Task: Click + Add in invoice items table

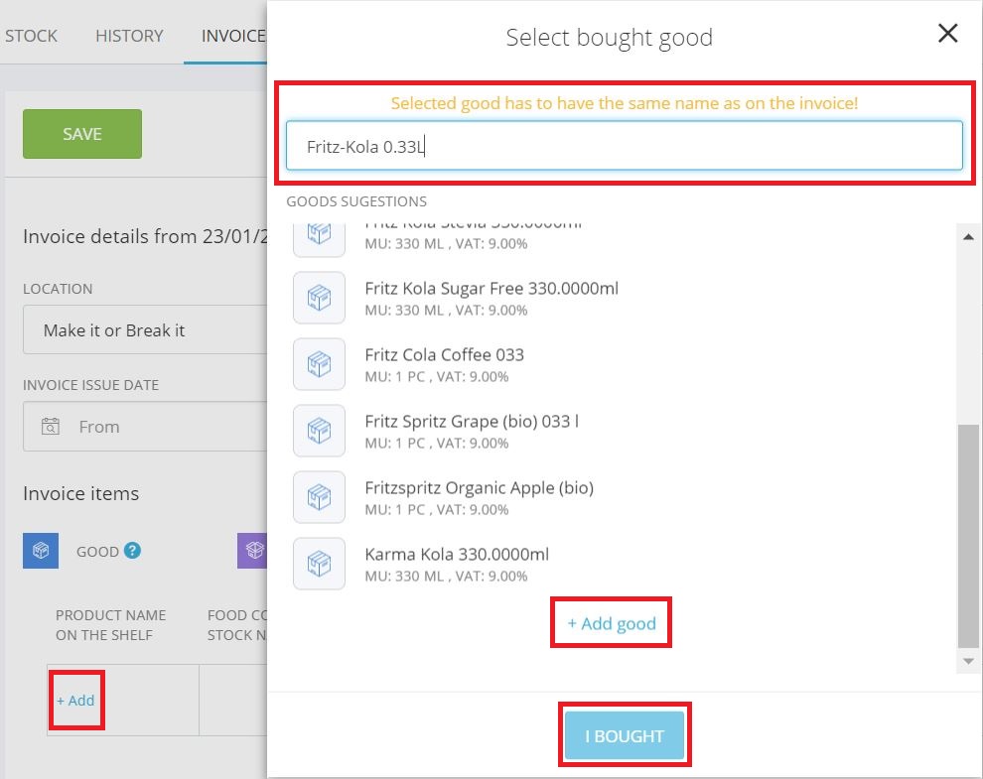Action: point(75,700)
